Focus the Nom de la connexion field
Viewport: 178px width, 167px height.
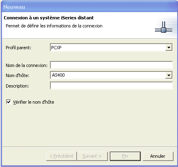(112, 65)
